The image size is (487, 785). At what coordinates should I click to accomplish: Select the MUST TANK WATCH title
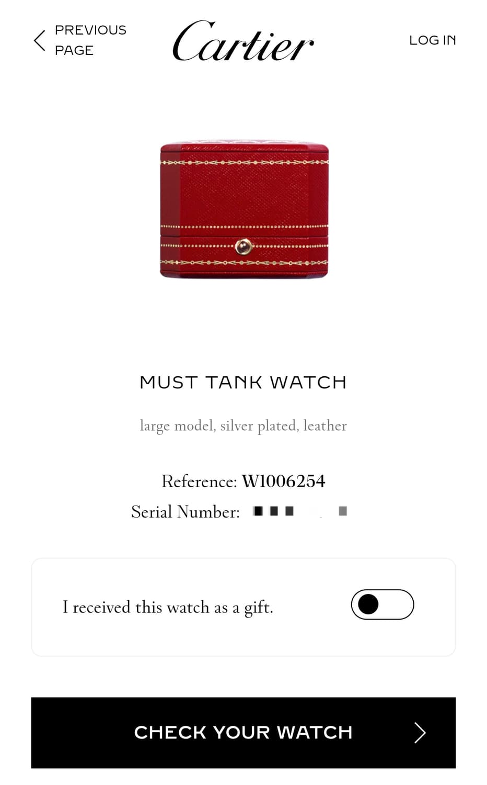tap(243, 383)
